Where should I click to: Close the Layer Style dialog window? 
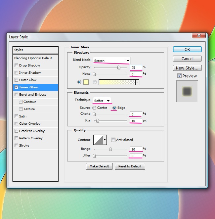[x=199, y=35]
